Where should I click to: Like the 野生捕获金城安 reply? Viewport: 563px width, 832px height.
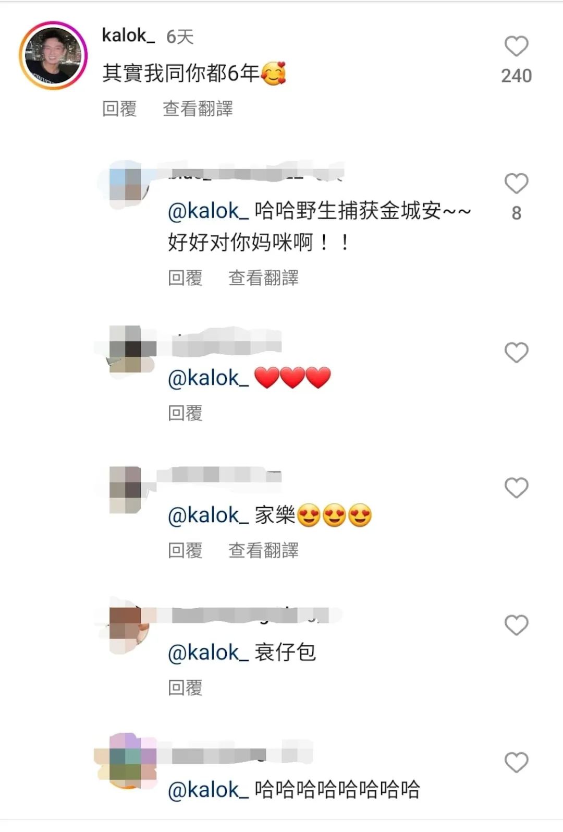(x=516, y=184)
